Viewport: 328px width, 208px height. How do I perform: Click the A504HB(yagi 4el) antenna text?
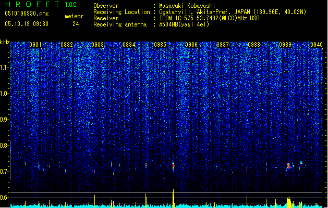(x=184, y=24)
